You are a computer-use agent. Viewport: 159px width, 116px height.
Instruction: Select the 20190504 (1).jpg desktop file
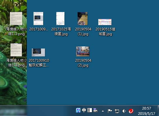click(x=83, y=19)
